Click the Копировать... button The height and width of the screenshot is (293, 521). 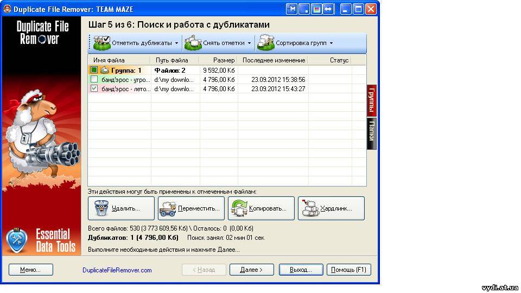click(x=261, y=208)
